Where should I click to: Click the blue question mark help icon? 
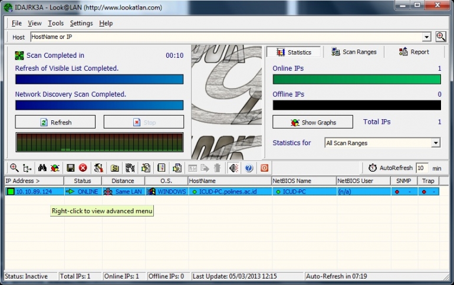point(249,168)
